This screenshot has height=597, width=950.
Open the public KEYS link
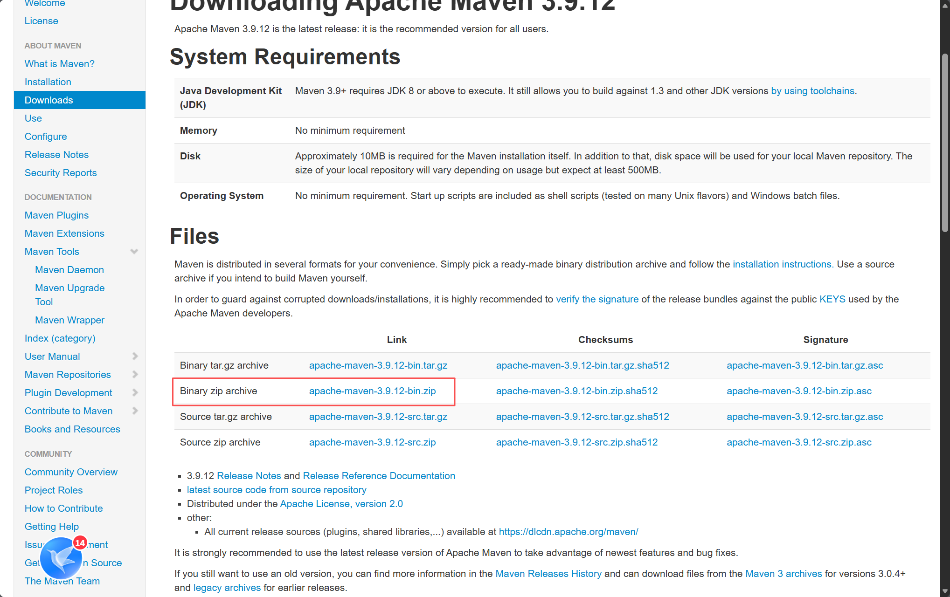click(832, 299)
